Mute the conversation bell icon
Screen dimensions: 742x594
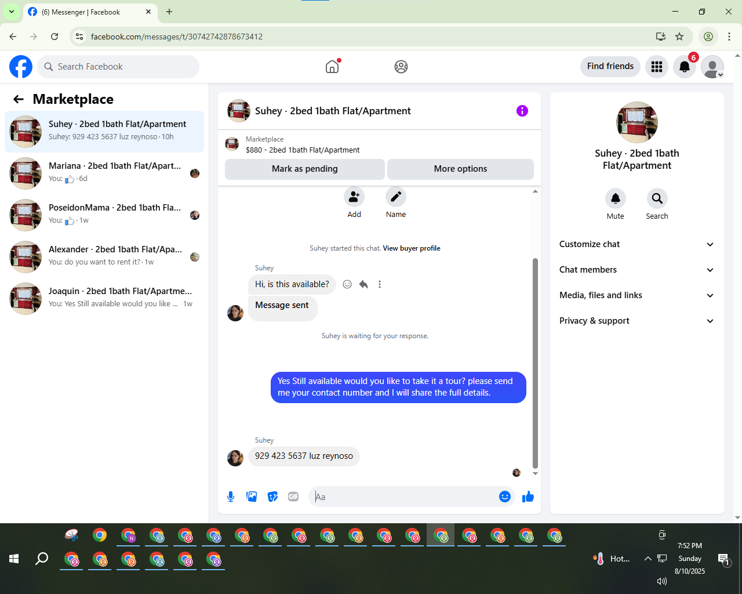[x=616, y=198]
